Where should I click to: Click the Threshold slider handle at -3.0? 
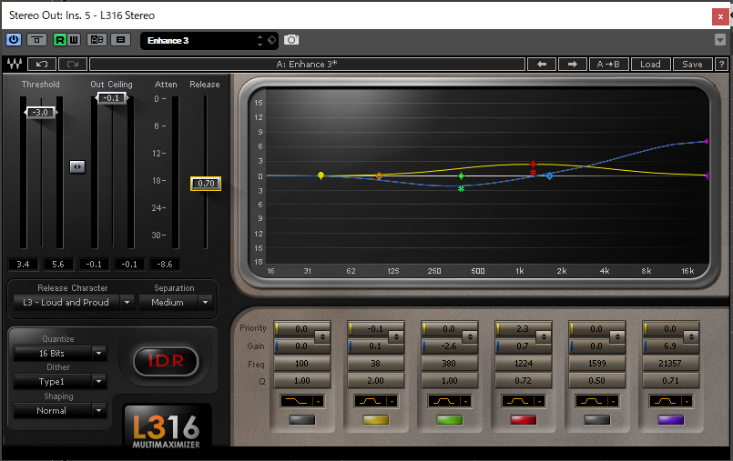point(41,113)
